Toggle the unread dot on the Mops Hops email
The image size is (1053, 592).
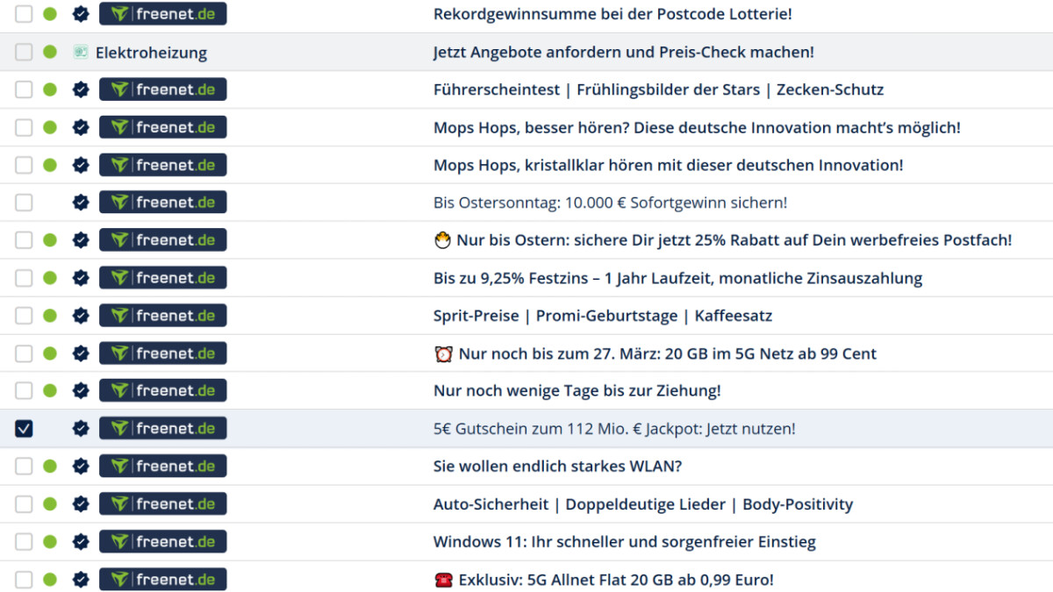coord(50,126)
